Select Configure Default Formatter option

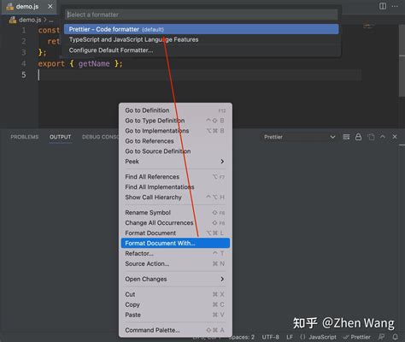click(x=202, y=50)
